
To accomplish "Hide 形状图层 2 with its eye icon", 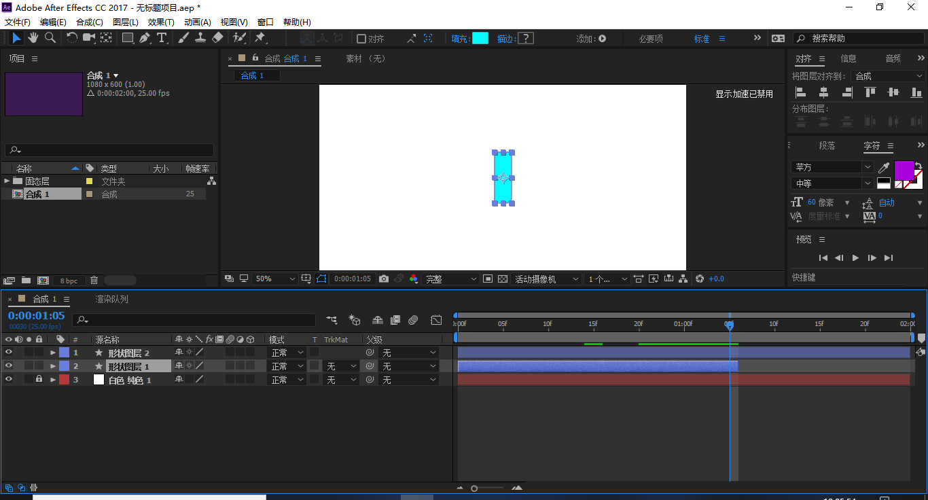I will 9,353.
